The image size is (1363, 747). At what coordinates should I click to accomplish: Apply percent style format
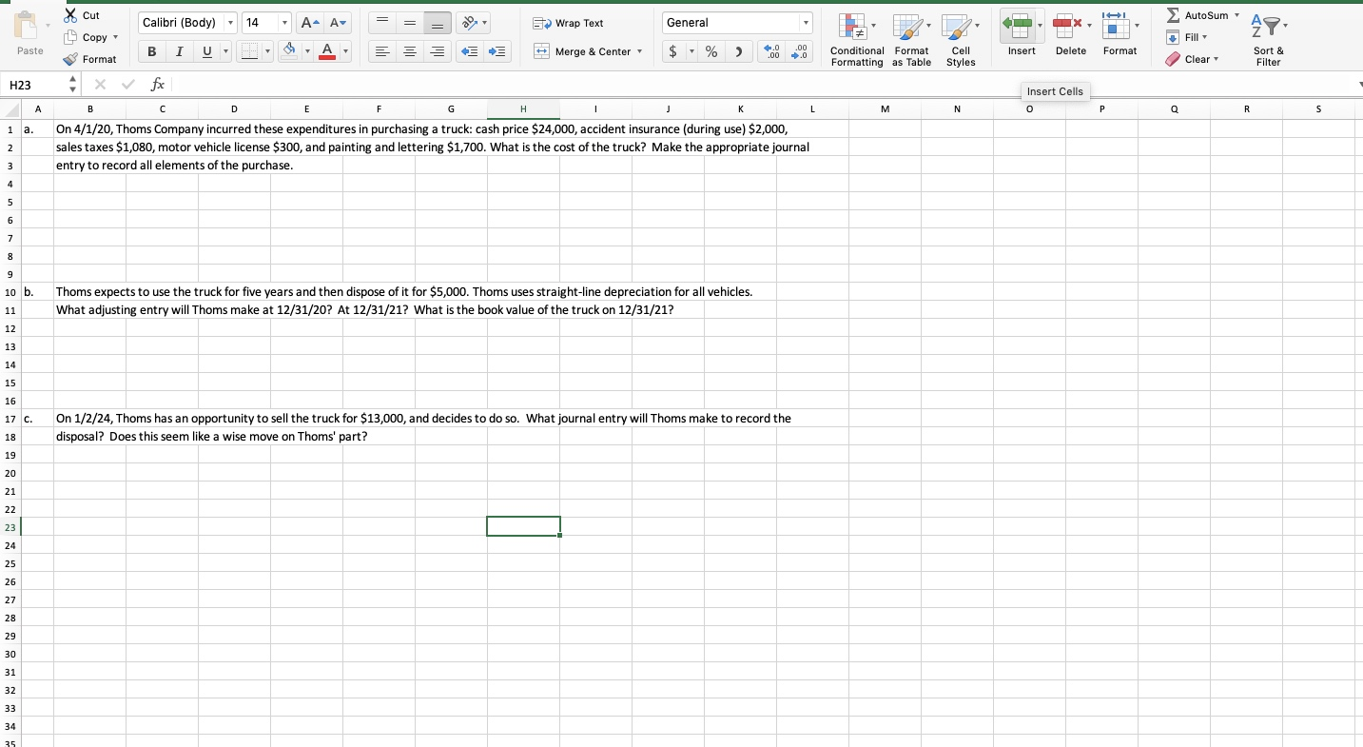pos(711,51)
